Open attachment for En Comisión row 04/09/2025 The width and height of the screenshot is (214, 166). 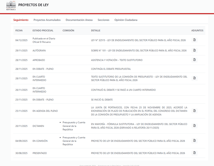click(x=195, y=141)
